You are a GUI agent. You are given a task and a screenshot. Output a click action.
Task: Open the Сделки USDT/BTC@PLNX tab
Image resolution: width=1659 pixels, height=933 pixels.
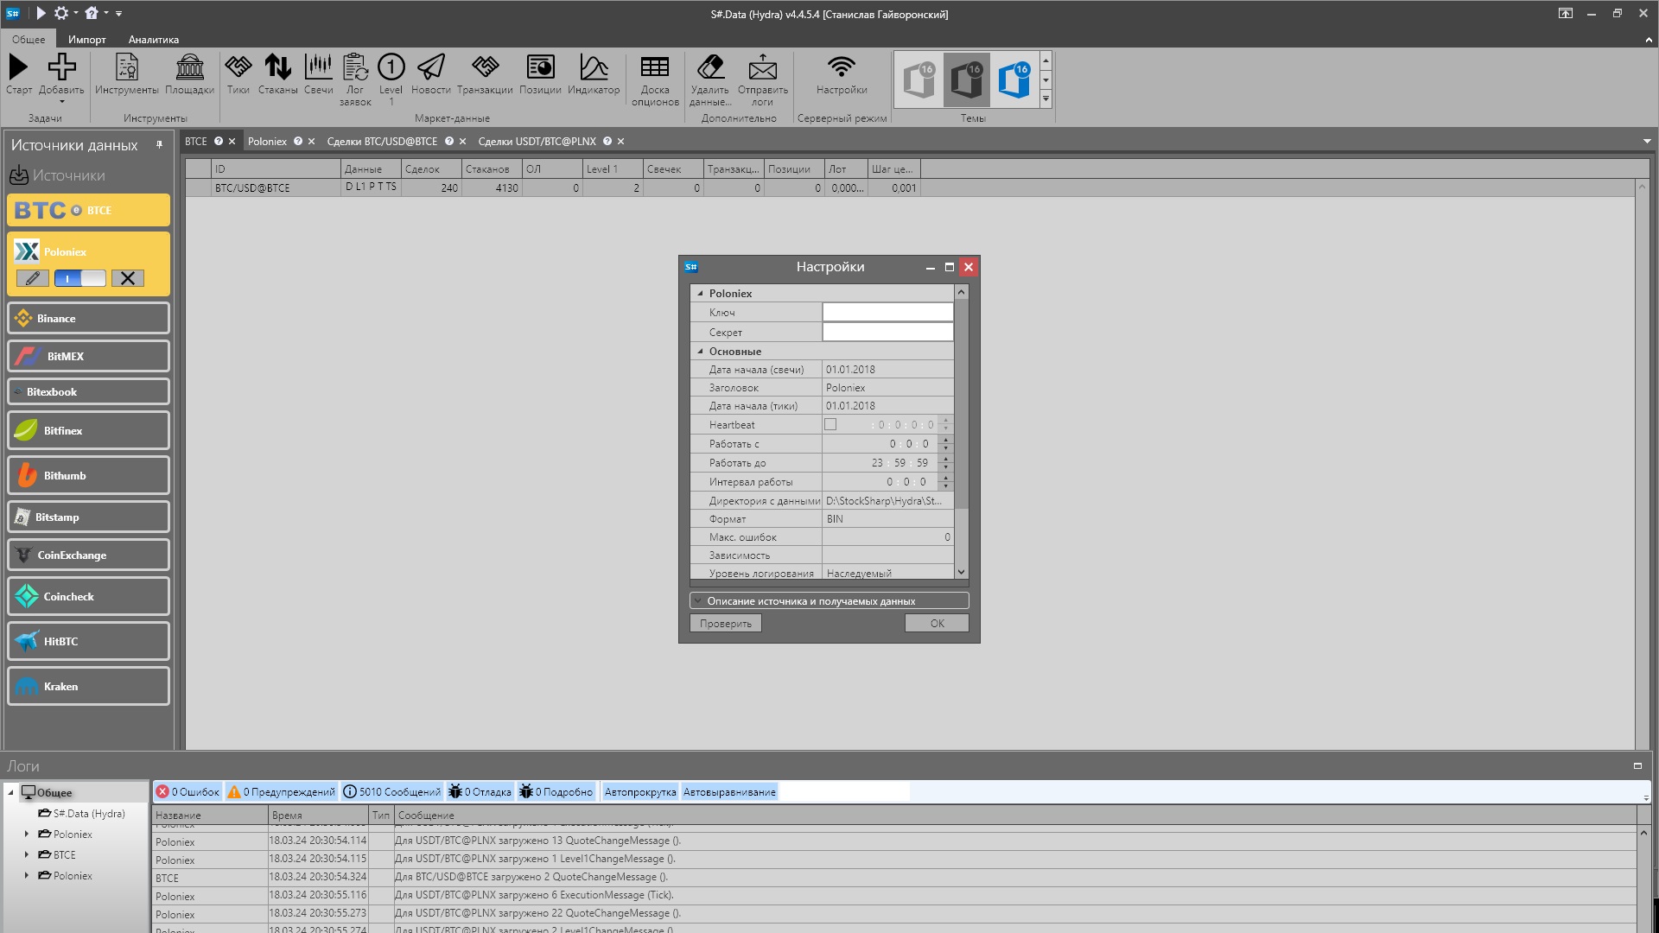point(537,142)
